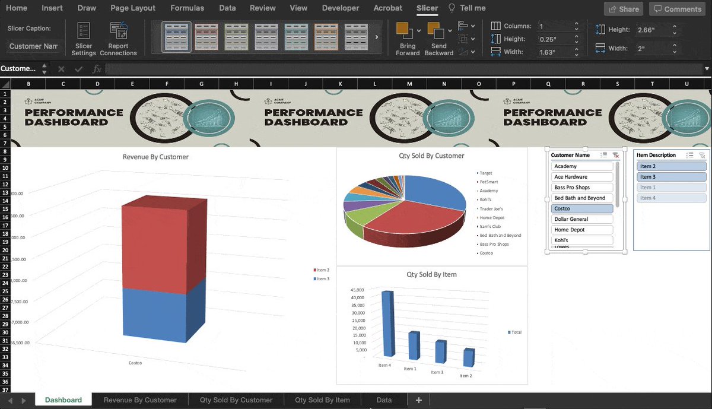The image size is (712, 409).
Task: Click the Align objects icon
Action: point(463,26)
